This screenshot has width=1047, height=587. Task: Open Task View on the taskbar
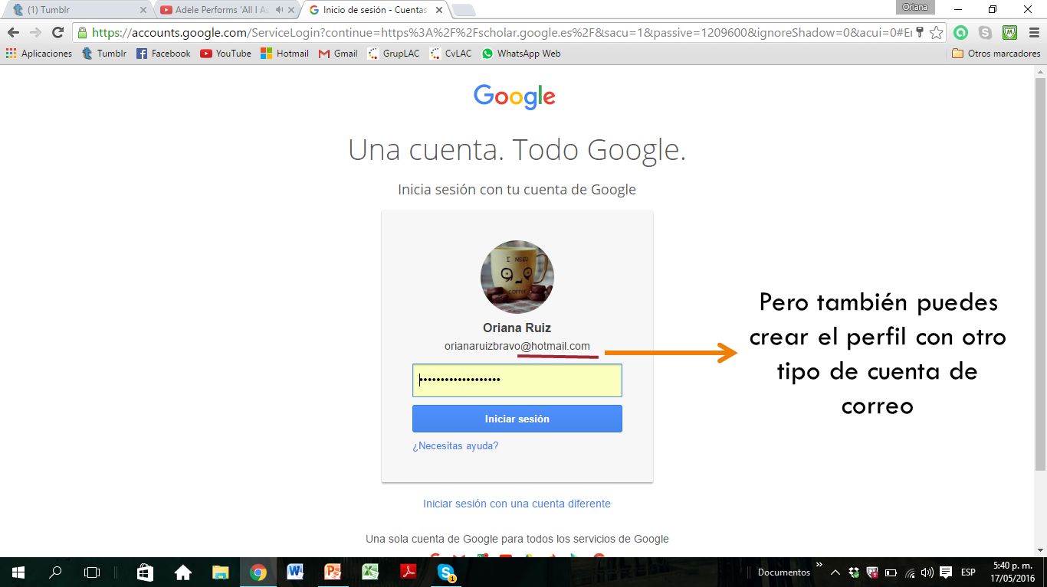click(92, 572)
